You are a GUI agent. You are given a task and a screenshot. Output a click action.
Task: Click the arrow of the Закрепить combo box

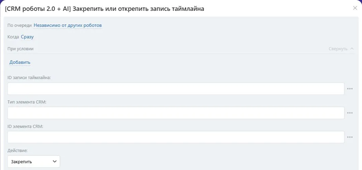[55, 162]
